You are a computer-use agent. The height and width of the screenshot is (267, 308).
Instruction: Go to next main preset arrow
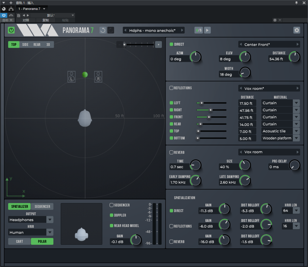tap(182, 30)
